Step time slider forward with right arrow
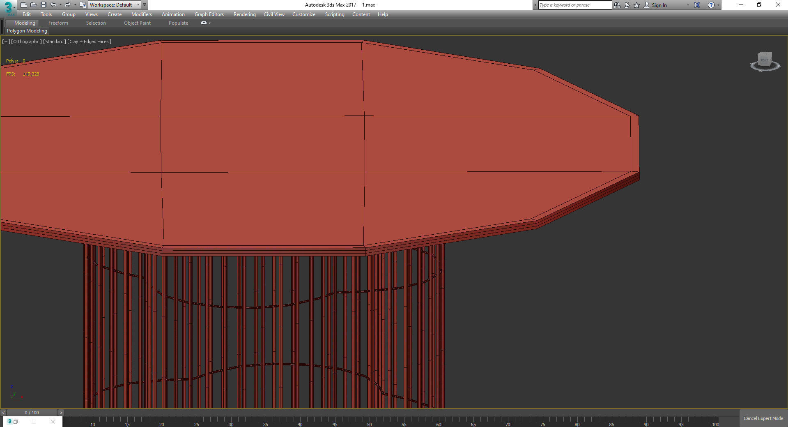Viewport: 788px width, 427px height. coord(61,413)
